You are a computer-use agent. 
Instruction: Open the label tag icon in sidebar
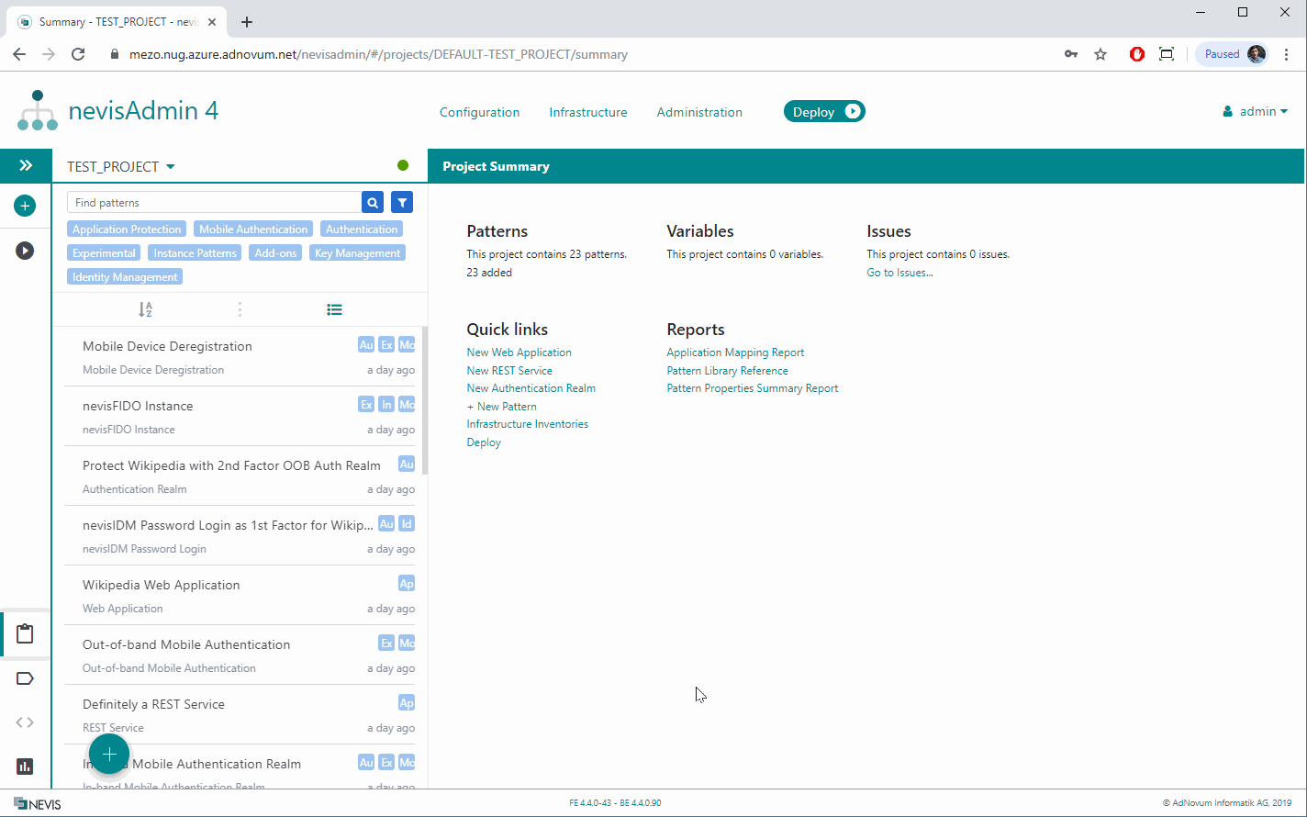[26, 678]
